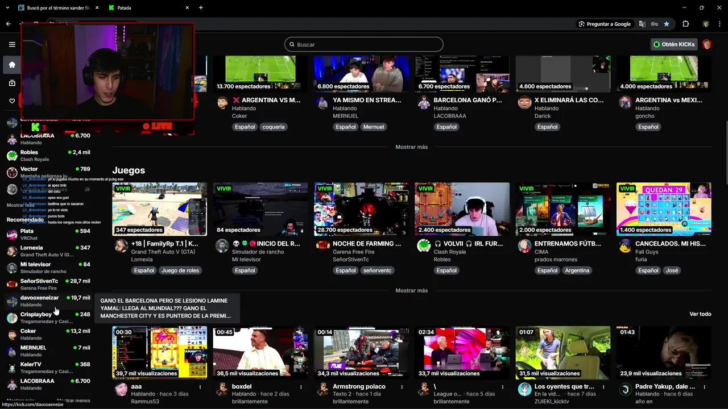Focus the 'Buscar' search field
Screen dimensions: 728x409
click(x=363, y=44)
